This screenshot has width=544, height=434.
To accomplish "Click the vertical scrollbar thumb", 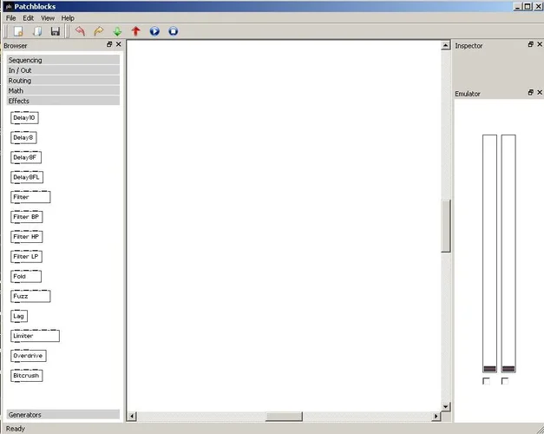I will tap(446, 226).
